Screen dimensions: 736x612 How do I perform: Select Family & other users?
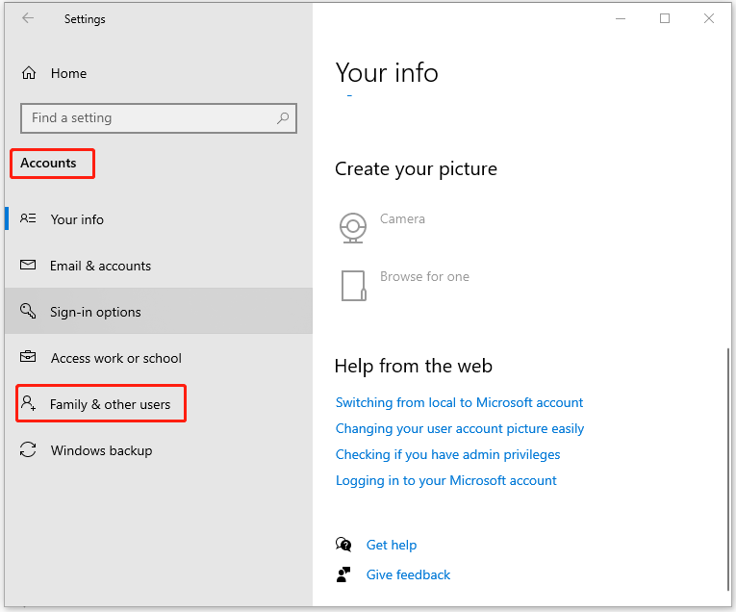pyautogui.click(x=159, y=404)
